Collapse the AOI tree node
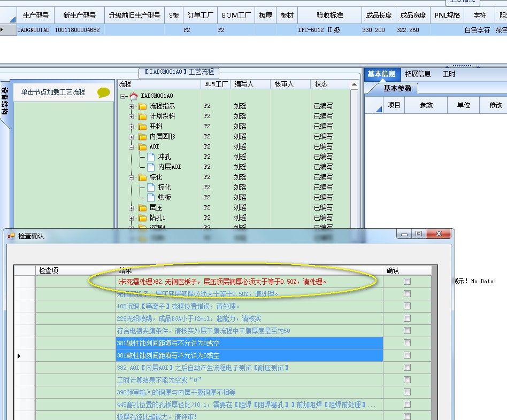 [x=131, y=147]
